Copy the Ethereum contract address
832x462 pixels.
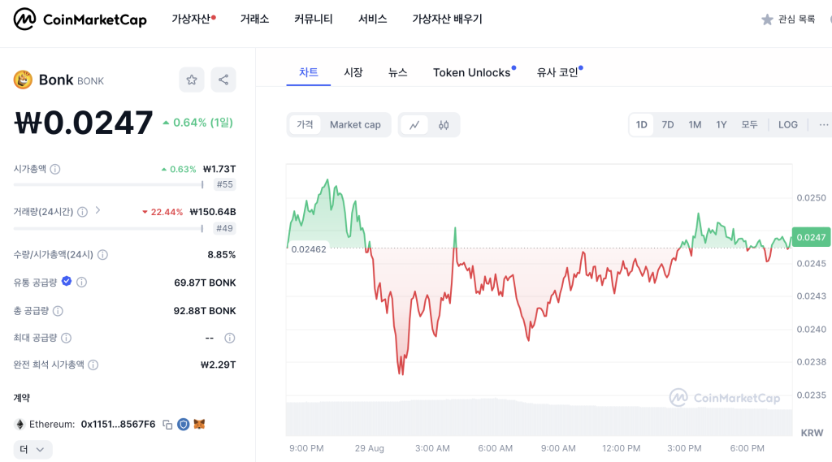[x=167, y=424]
